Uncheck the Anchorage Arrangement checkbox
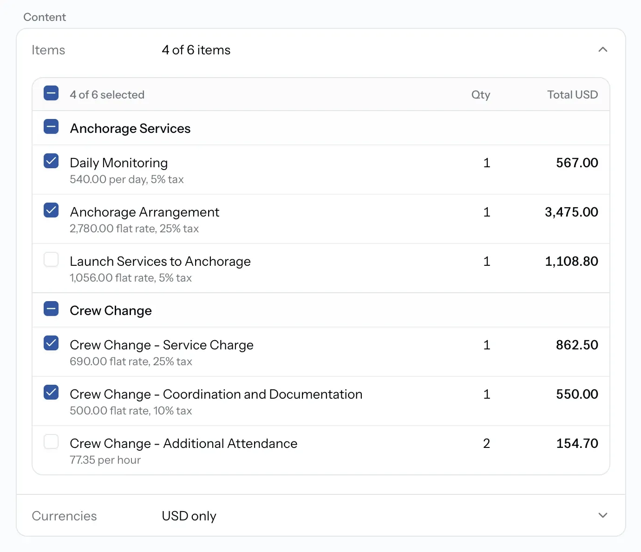This screenshot has height=552, width=641. pos(51,210)
